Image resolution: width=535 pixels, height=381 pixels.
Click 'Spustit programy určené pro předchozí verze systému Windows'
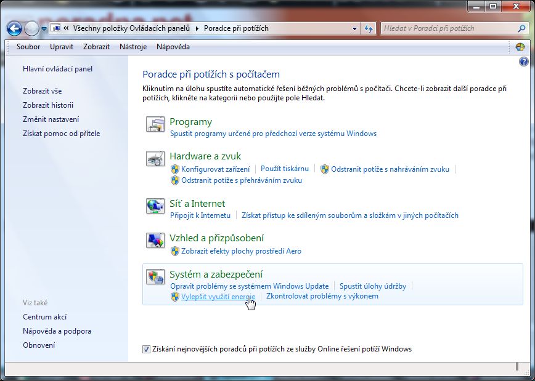click(x=273, y=134)
